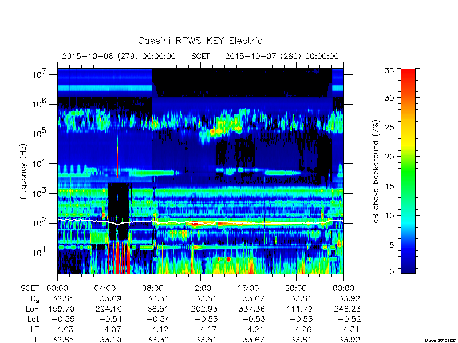Click the L value 33.10
This screenshot has width=458, height=343.
coord(110,340)
